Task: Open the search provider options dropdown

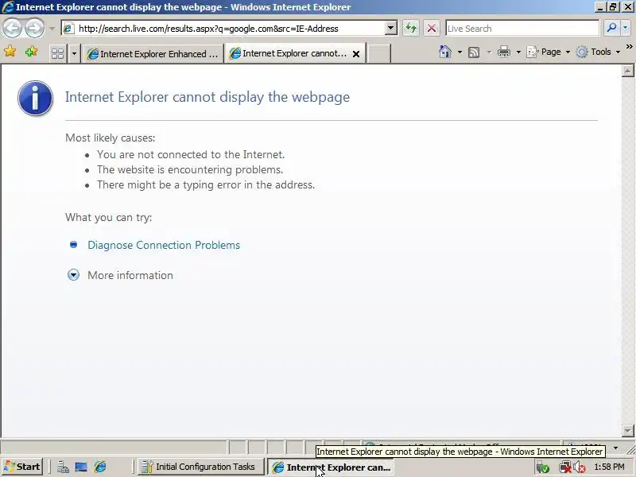Action: (x=625, y=28)
